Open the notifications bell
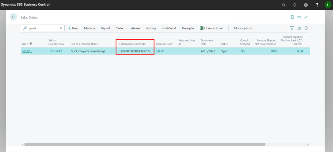 pos(295,5)
